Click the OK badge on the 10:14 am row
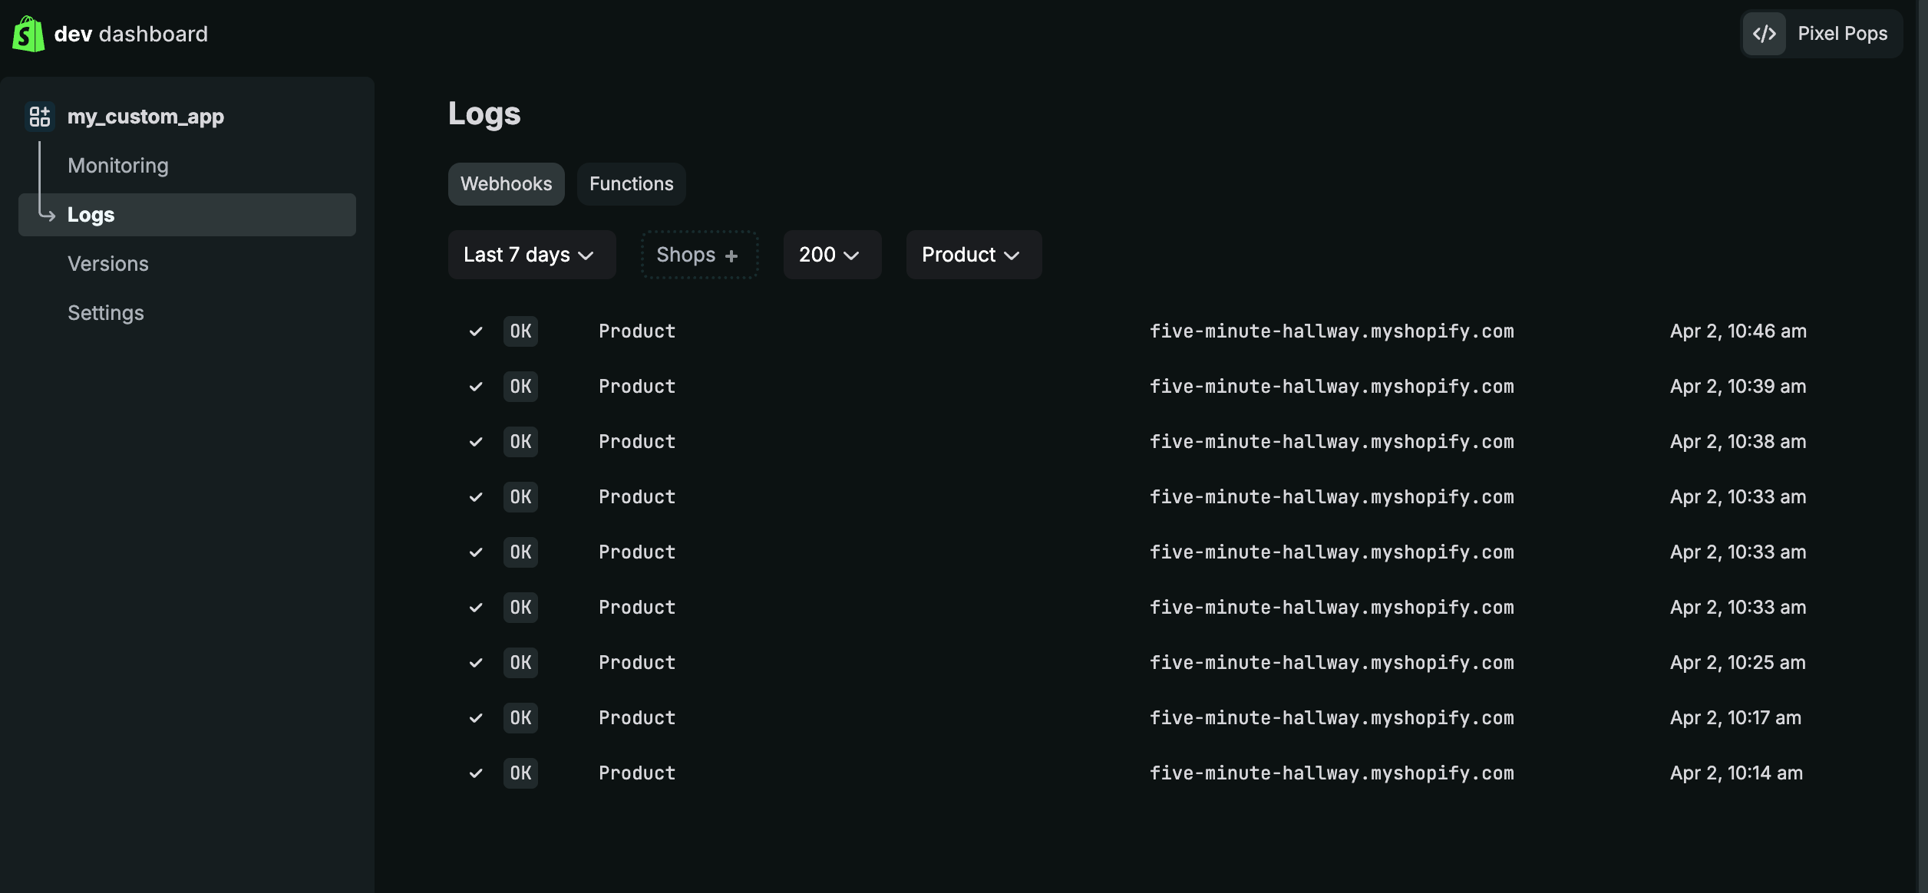 coord(520,773)
